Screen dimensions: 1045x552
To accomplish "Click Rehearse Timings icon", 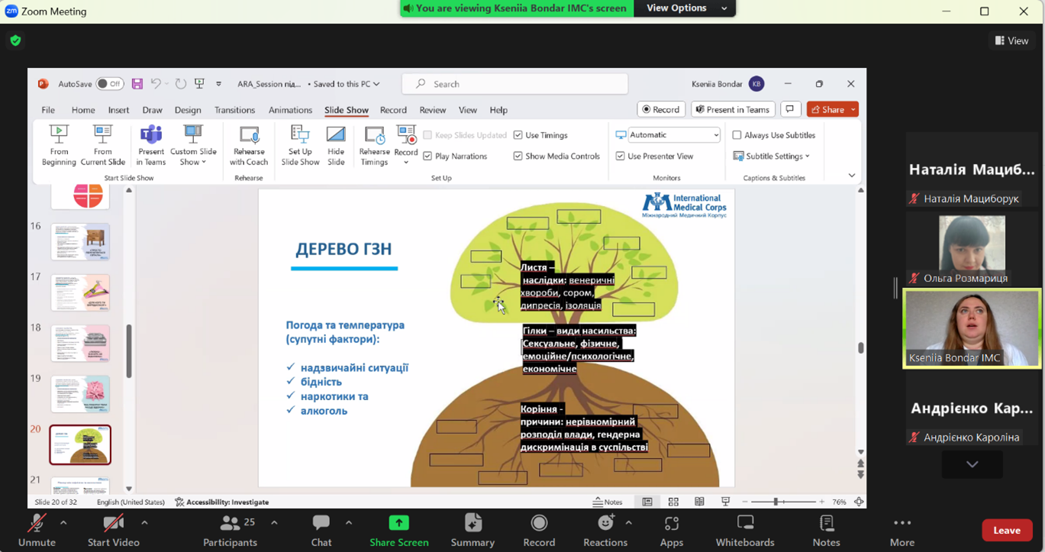I will tap(374, 136).
